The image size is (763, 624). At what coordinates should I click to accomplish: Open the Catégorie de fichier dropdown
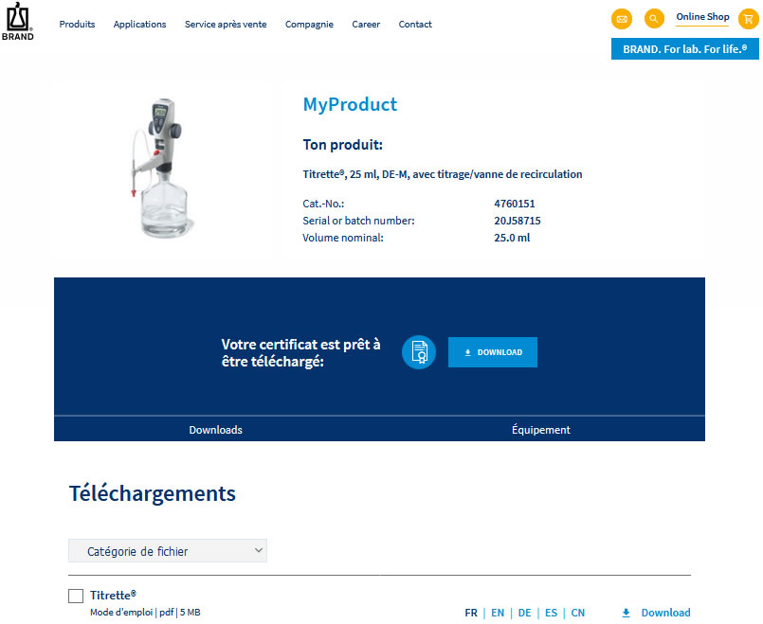click(x=168, y=551)
